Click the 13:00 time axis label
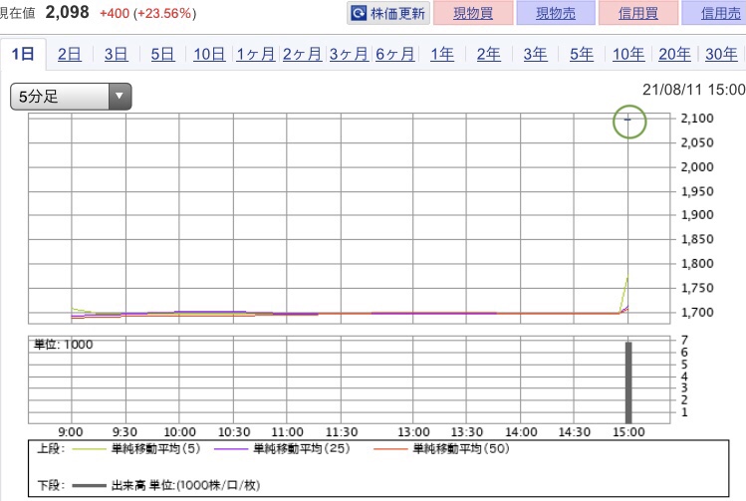 pyautogui.click(x=413, y=432)
